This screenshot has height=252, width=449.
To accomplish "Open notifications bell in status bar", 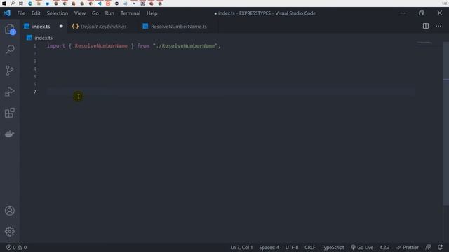I will pos(440,247).
